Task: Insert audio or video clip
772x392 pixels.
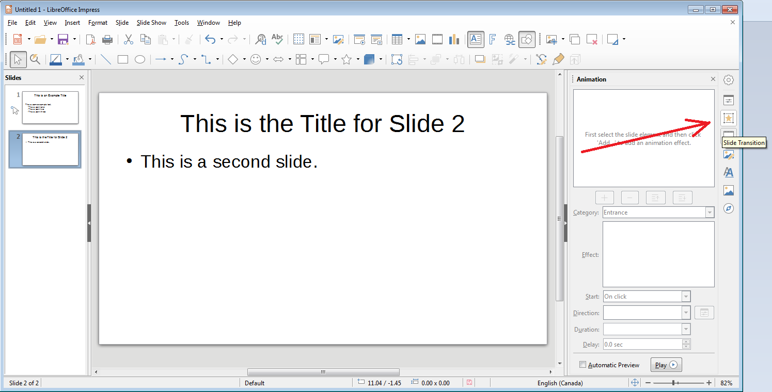Action: point(437,39)
